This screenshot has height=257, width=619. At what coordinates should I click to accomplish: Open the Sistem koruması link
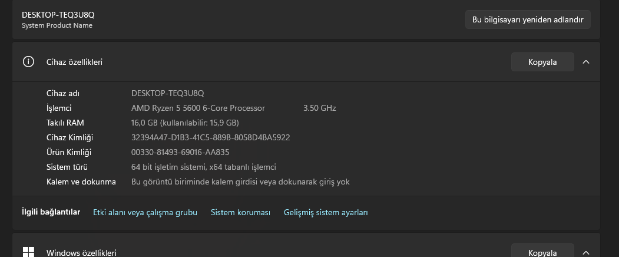tap(240, 212)
